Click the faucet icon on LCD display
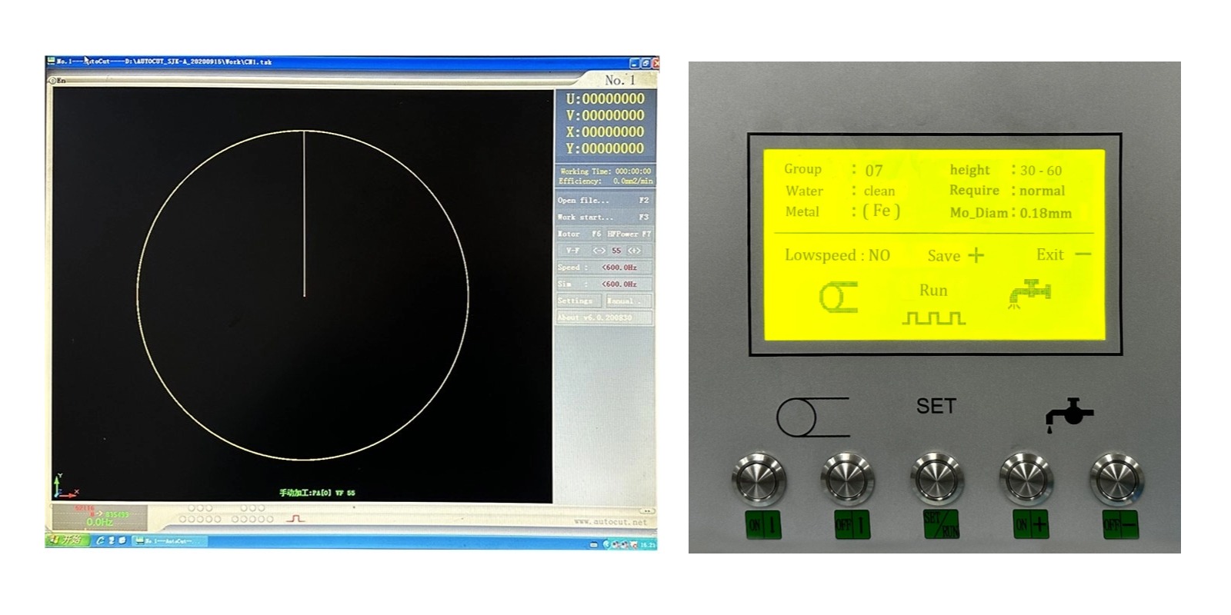The width and height of the screenshot is (1231, 615). (x=1029, y=293)
